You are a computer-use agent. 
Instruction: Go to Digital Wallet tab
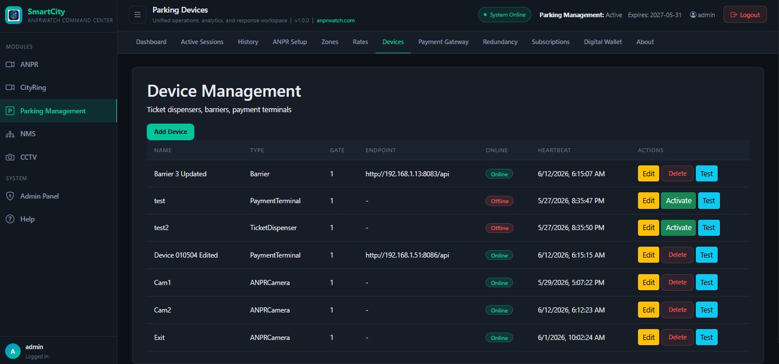[603, 42]
